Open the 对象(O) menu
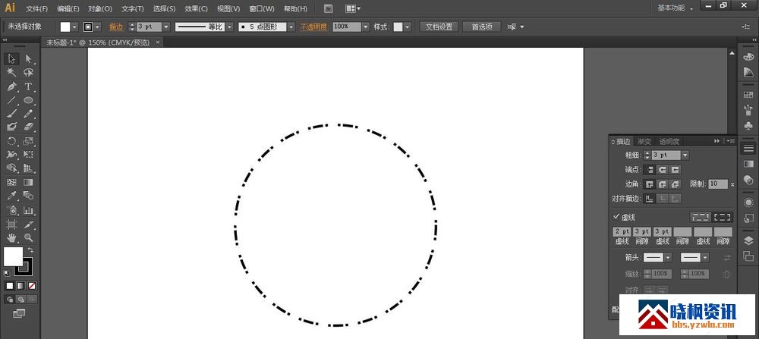Screen dimensions: 759x339 100,8
